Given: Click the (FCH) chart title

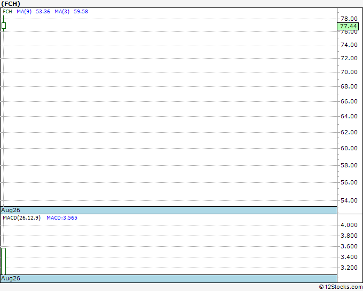Looking at the screenshot, I should tap(11, 4).
